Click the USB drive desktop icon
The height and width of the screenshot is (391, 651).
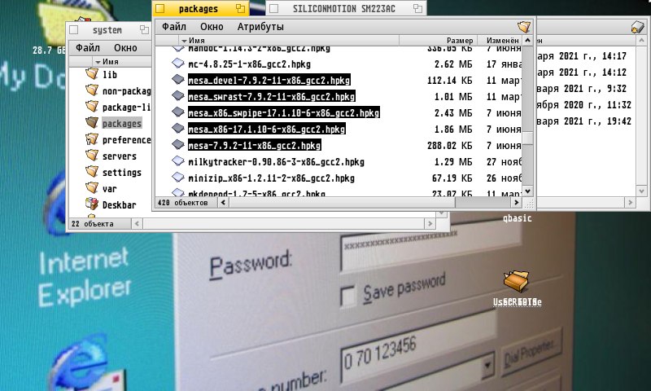pos(516,281)
